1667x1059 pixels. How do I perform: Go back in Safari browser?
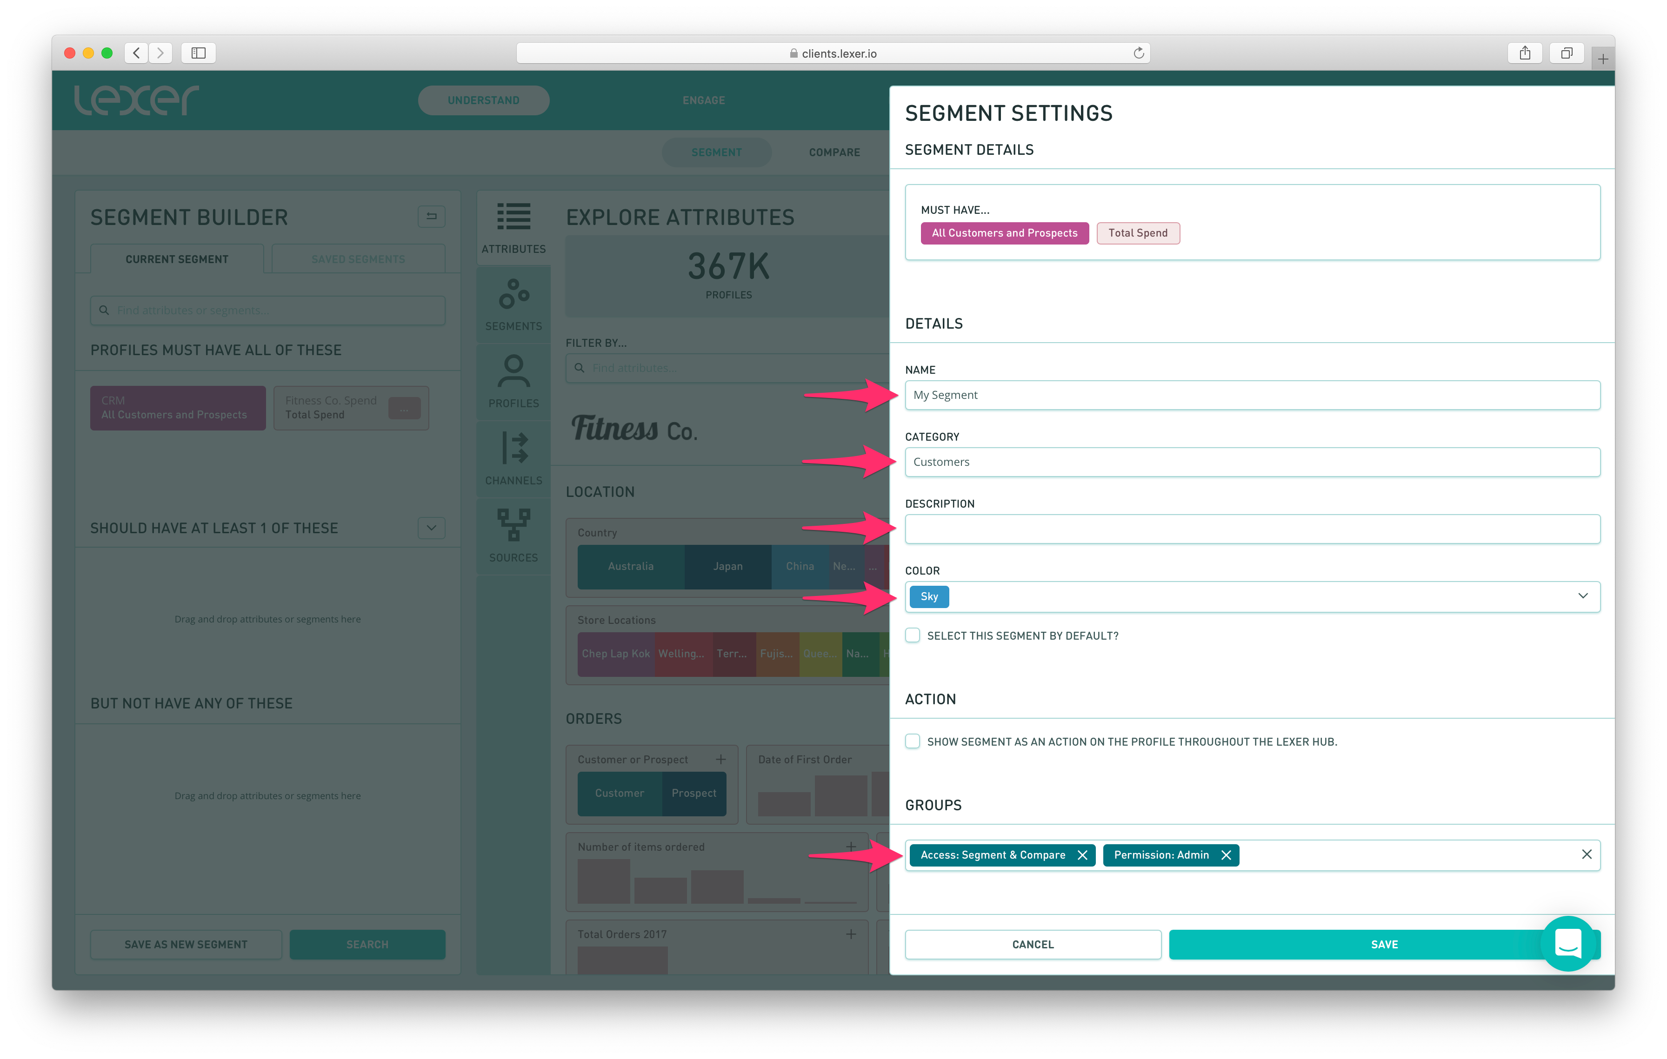click(x=136, y=53)
